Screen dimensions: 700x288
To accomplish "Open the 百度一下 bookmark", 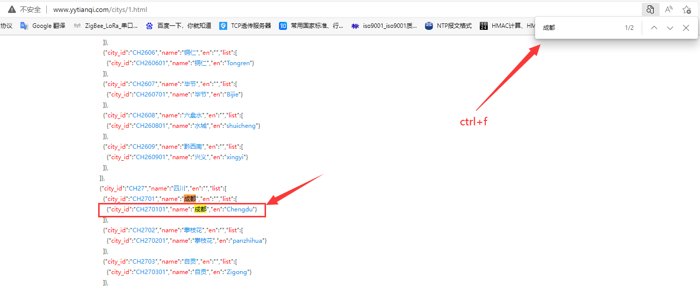I will tap(178, 26).
